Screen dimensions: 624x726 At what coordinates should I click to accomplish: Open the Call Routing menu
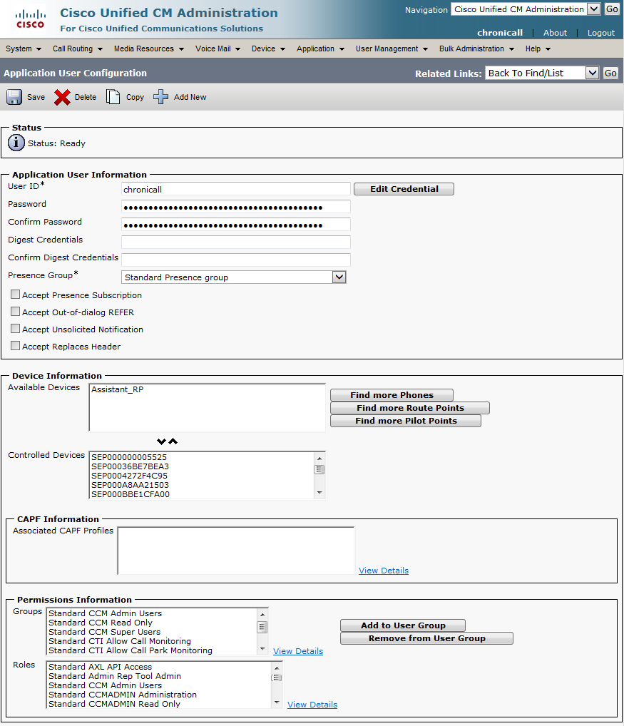pyautogui.click(x=77, y=48)
